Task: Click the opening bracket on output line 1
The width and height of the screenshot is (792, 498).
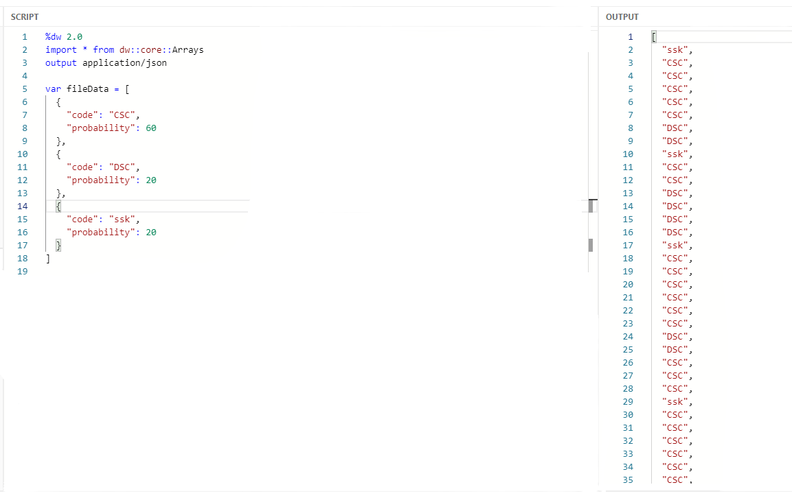Action: [653, 36]
